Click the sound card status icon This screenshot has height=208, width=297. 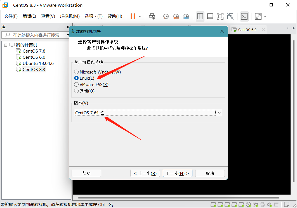tap(269, 204)
